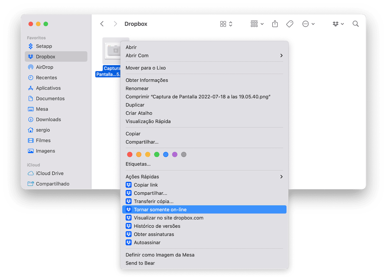Image resolution: width=387 pixels, height=279 pixels.
Task: Open Finder search magnifier icon
Action: click(355, 24)
